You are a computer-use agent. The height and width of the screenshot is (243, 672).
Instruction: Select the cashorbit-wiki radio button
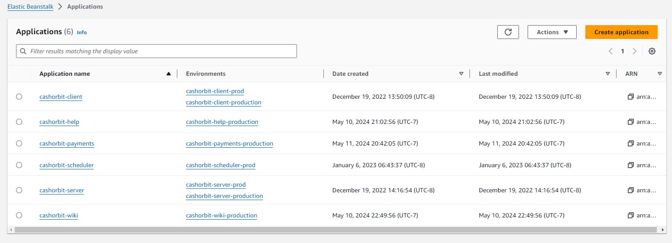(19, 215)
